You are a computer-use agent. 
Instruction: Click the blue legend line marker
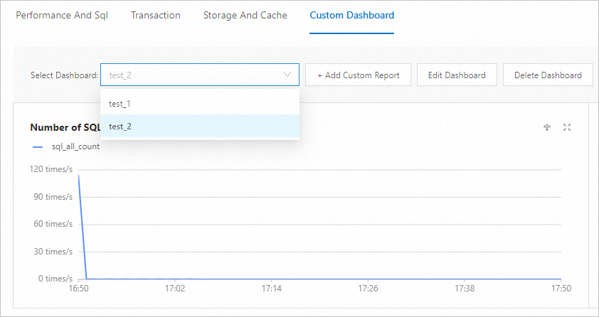point(38,146)
